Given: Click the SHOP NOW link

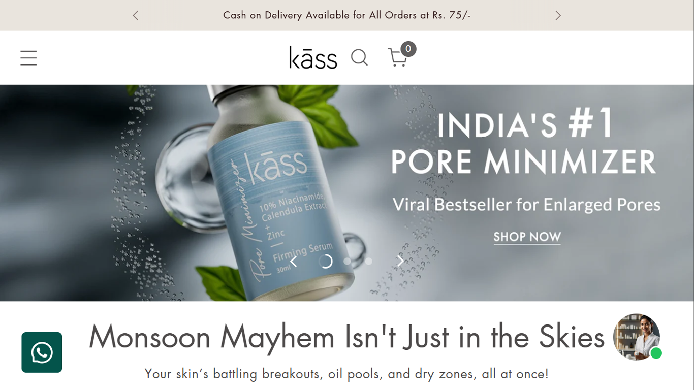Looking at the screenshot, I should point(527,237).
